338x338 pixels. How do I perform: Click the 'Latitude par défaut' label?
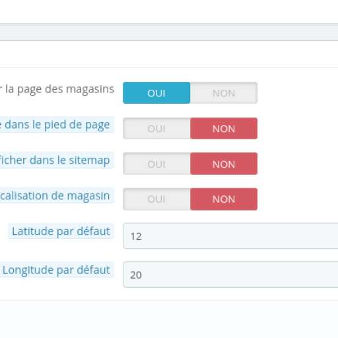[61, 231]
